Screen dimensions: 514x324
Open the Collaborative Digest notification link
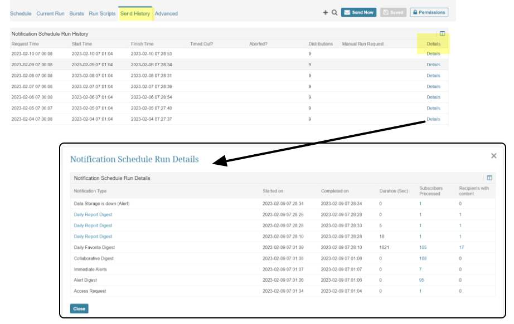pos(94,258)
